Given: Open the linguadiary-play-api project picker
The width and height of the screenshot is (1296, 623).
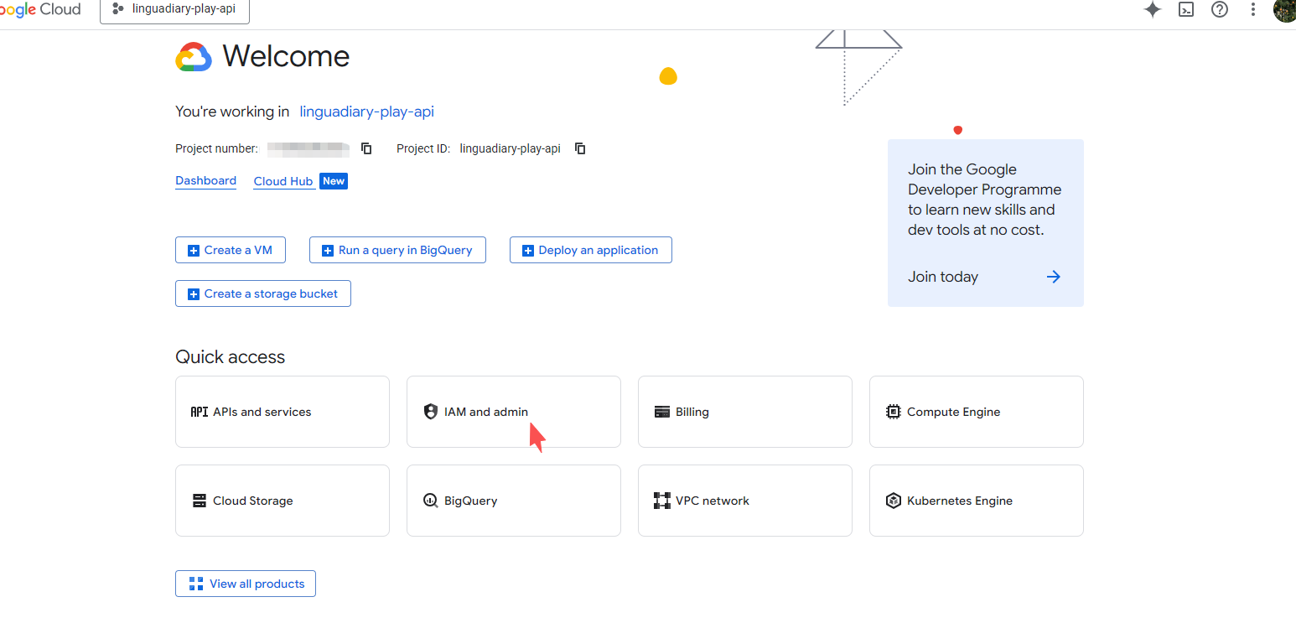Looking at the screenshot, I should [x=174, y=10].
